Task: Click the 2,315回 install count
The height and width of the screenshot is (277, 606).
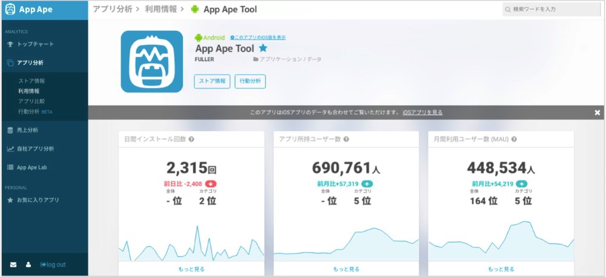Action: pos(191,168)
